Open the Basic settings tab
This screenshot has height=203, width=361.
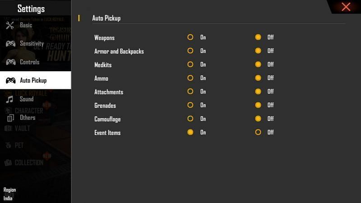tap(26, 25)
